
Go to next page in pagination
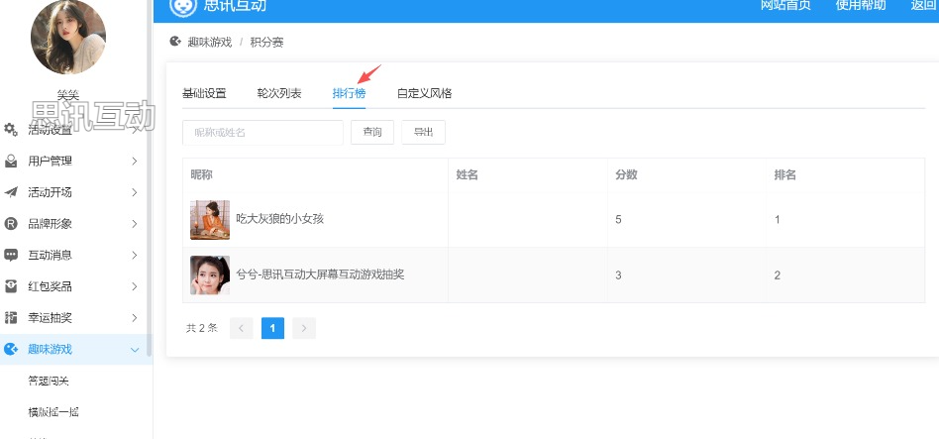click(304, 328)
